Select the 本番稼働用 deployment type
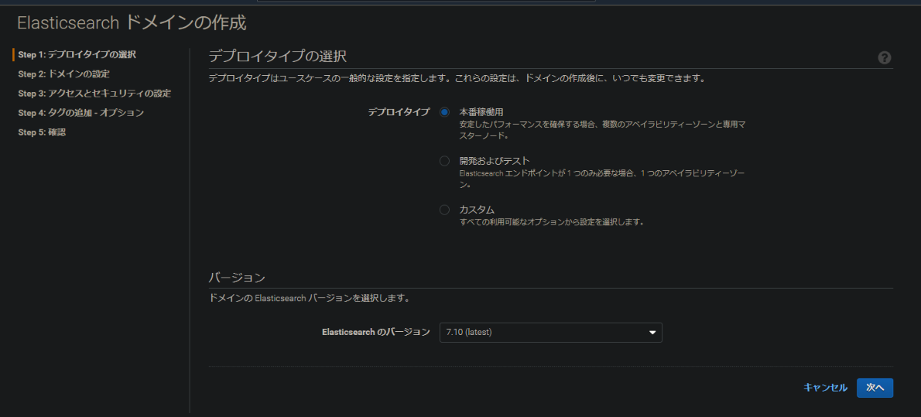The height and width of the screenshot is (417, 921). pos(444,112)
